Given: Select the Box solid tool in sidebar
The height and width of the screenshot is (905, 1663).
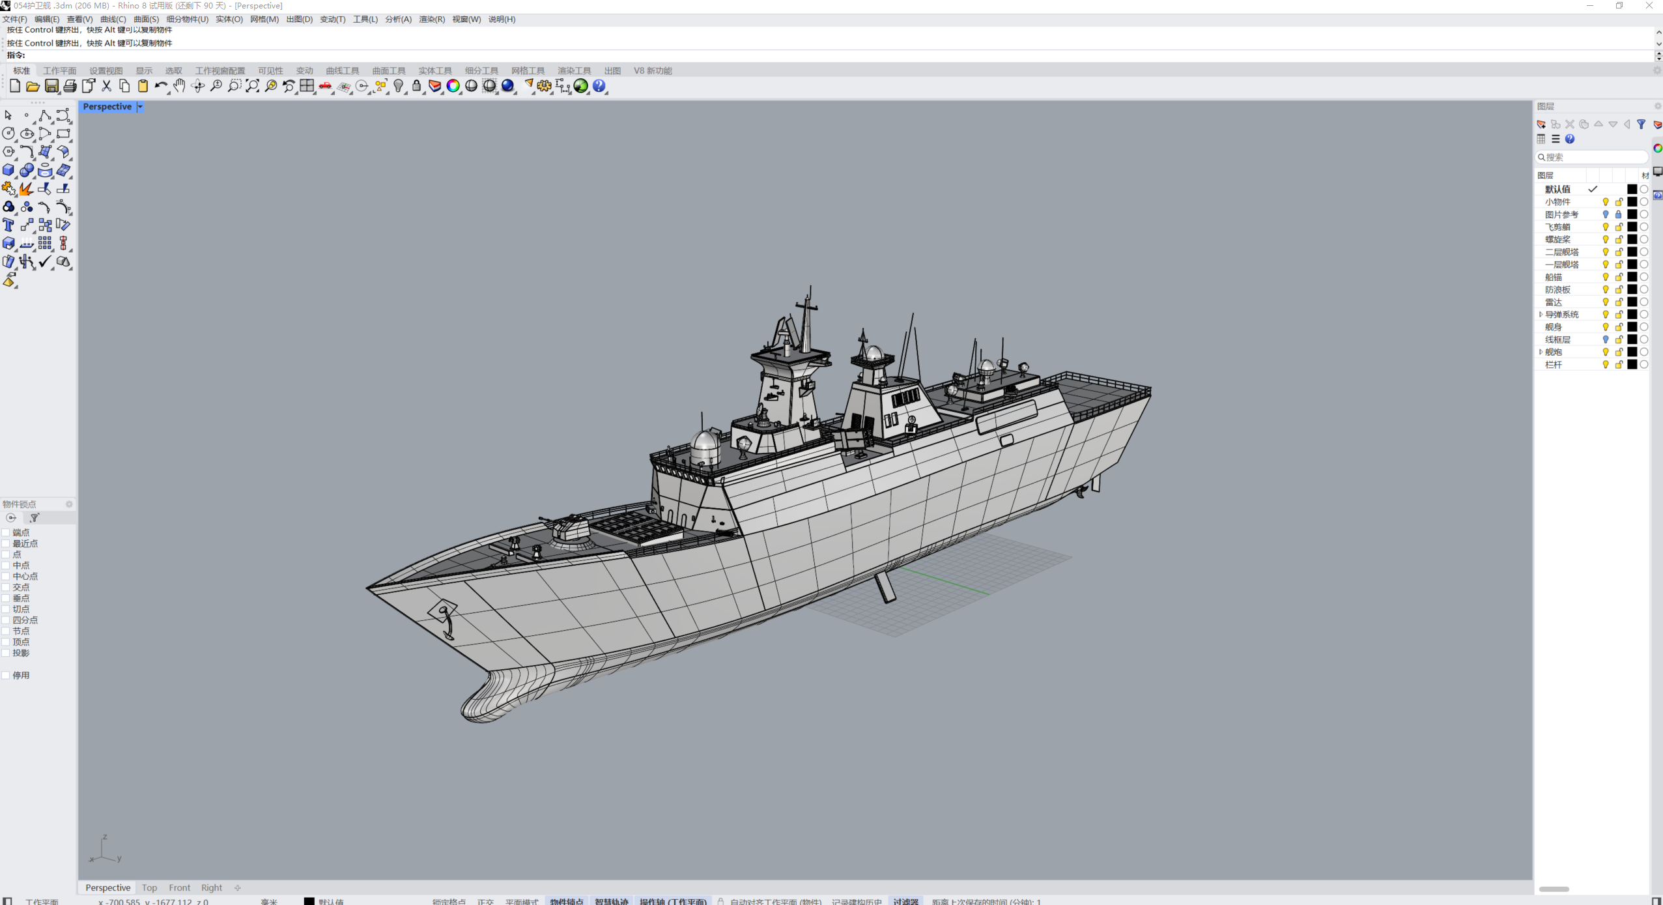Looking at the screenshot, I should [8, 170].
